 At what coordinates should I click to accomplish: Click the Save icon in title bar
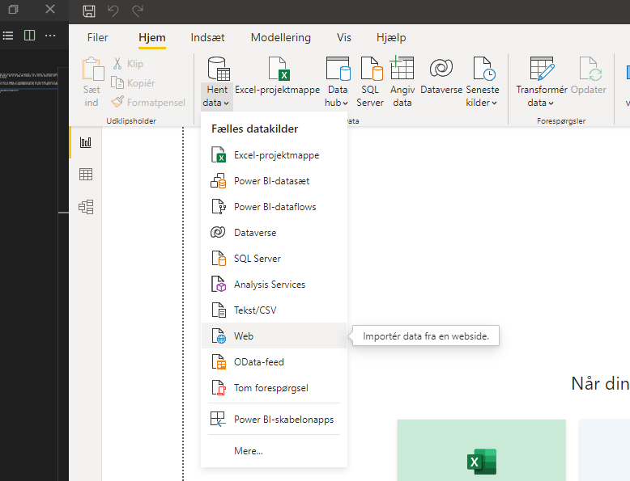click(89, 11)
